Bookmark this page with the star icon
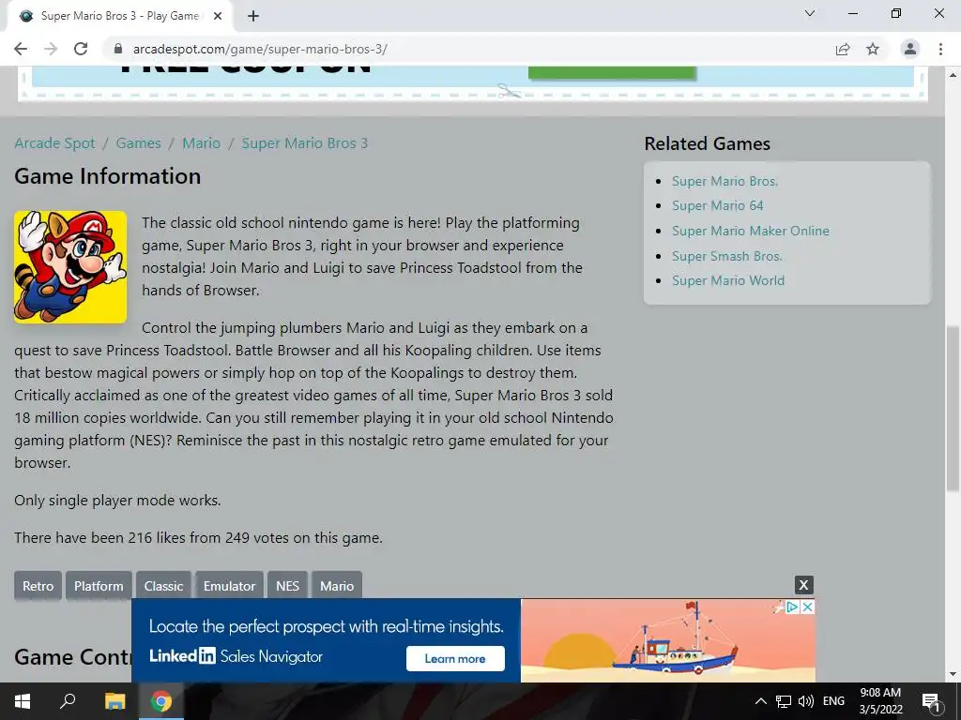 click(x=873, y=49)
